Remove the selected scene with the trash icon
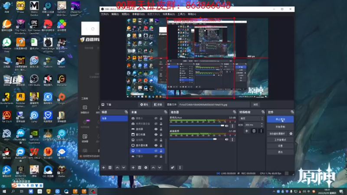Image resolution: width=347 pixels, height=195 pixels. point(110,168)
